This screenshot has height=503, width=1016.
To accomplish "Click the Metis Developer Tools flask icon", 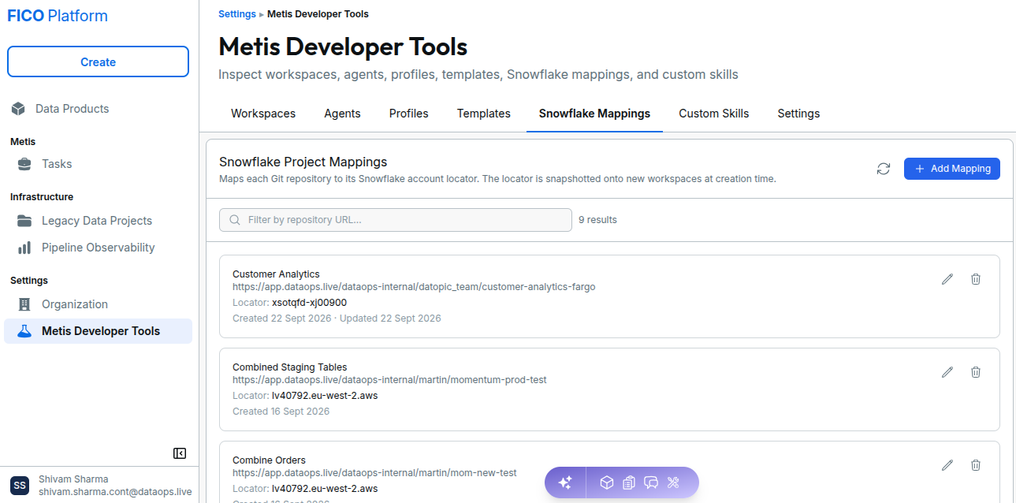I will tap(25, 331).
